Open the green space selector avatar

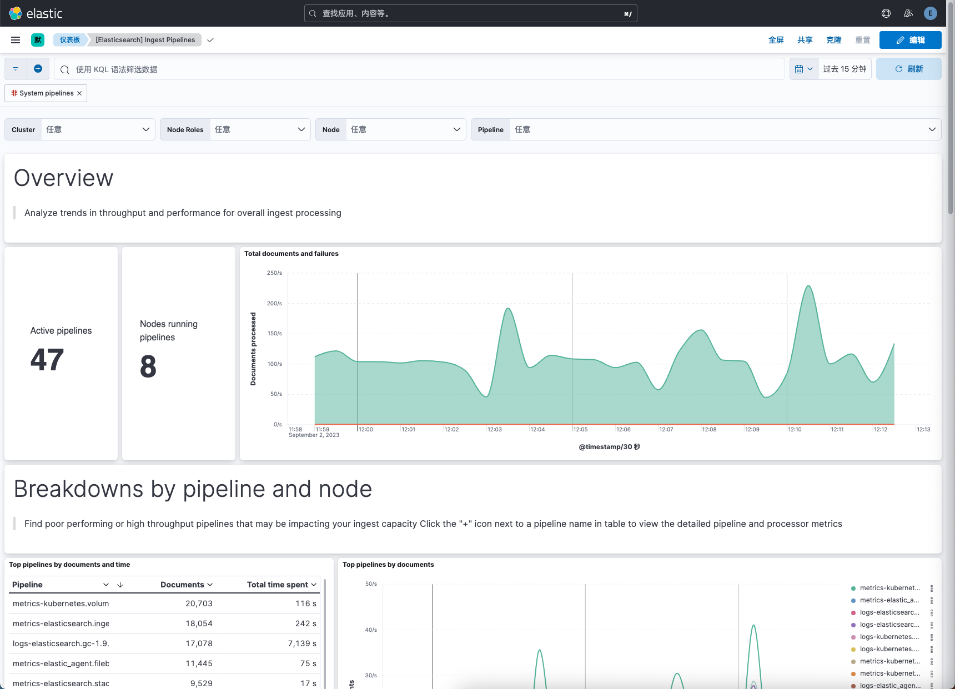pos(38,40)
